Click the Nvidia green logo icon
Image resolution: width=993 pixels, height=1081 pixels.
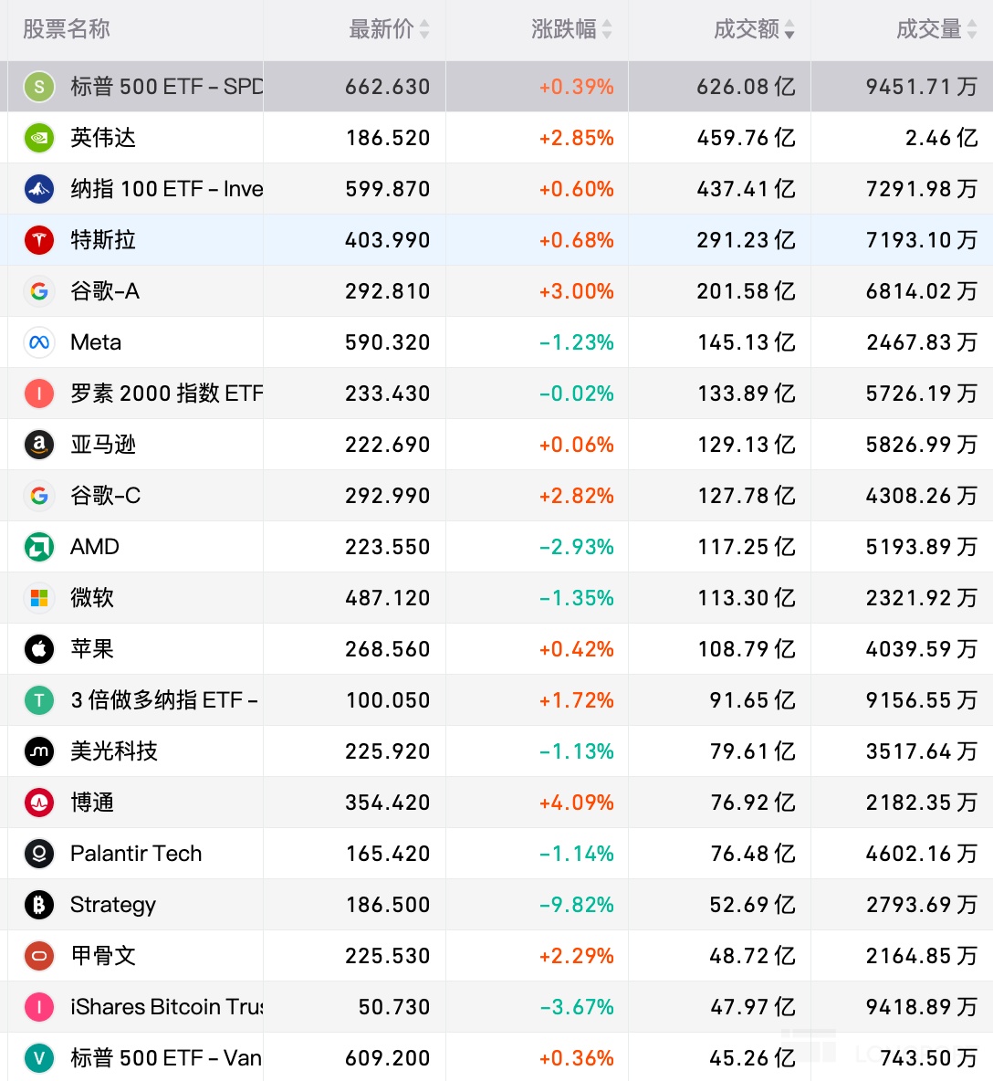tap(38, 138)
